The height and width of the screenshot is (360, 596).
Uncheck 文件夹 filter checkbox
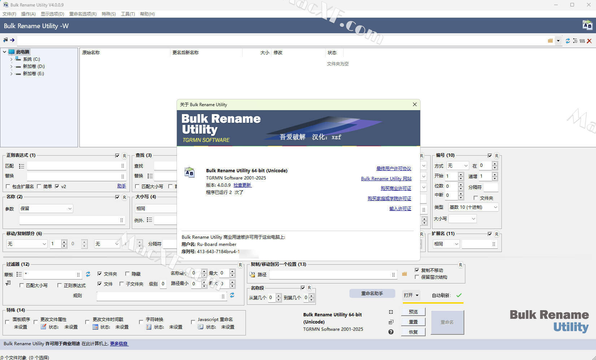[100, 274]
